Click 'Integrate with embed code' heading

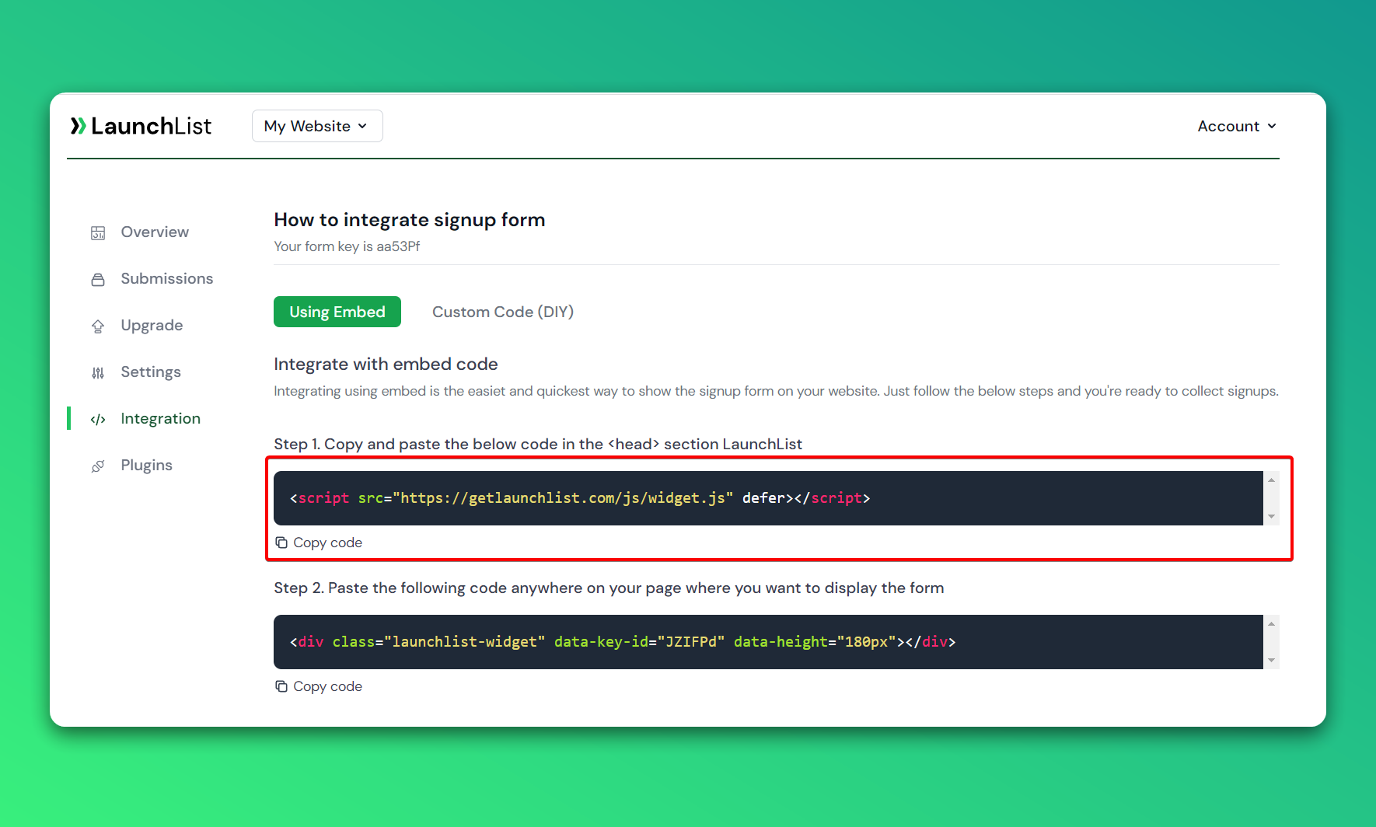click(x=386, y=364)
